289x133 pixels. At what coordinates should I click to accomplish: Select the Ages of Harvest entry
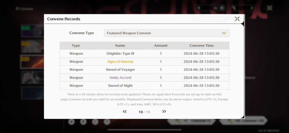[120, 62]
